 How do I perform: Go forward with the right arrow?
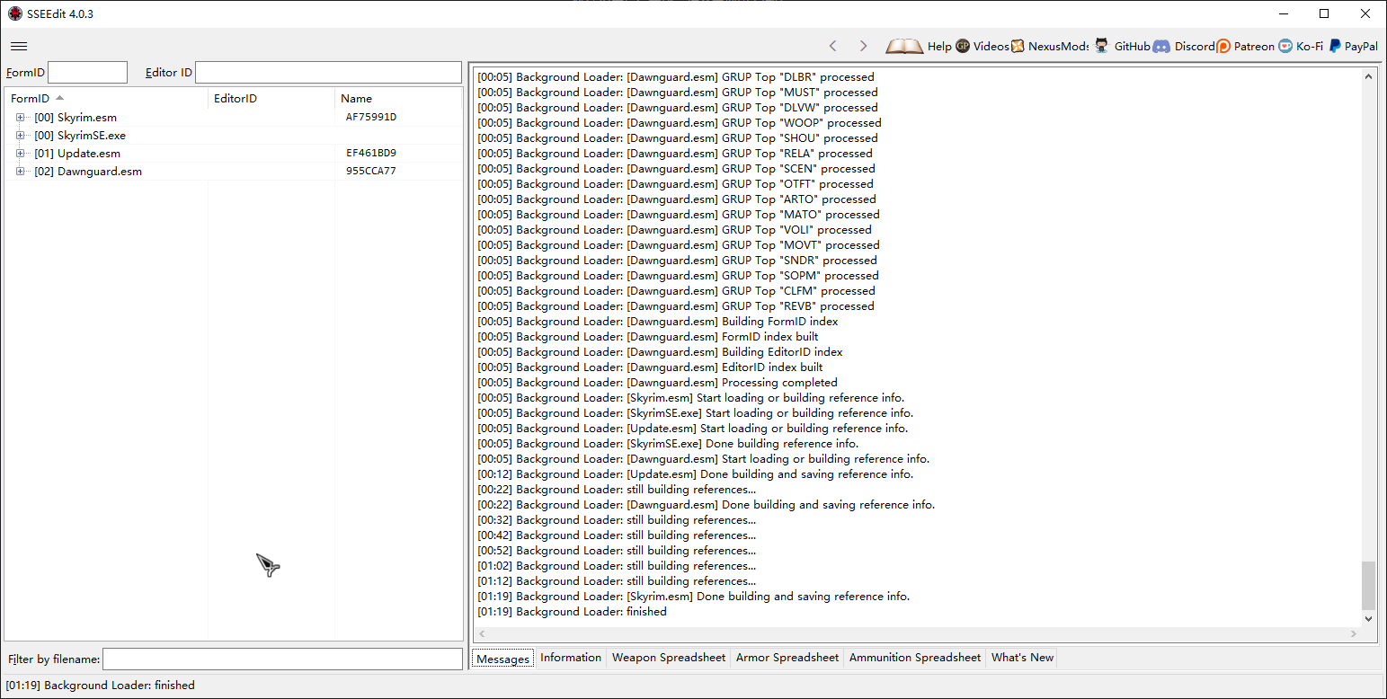(x=863, y=46)
